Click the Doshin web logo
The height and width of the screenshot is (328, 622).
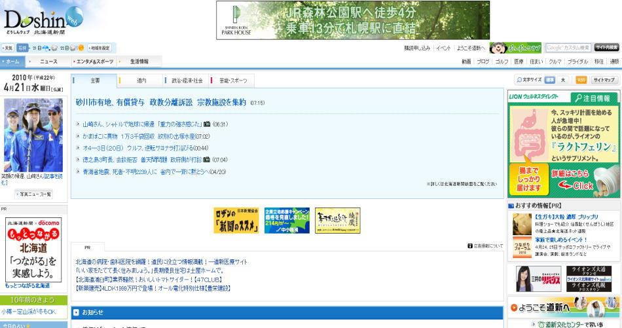click(x=43, y=21)
